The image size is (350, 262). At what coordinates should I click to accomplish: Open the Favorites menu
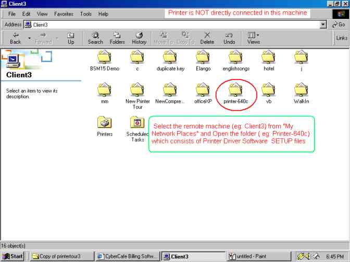point(64,14)
